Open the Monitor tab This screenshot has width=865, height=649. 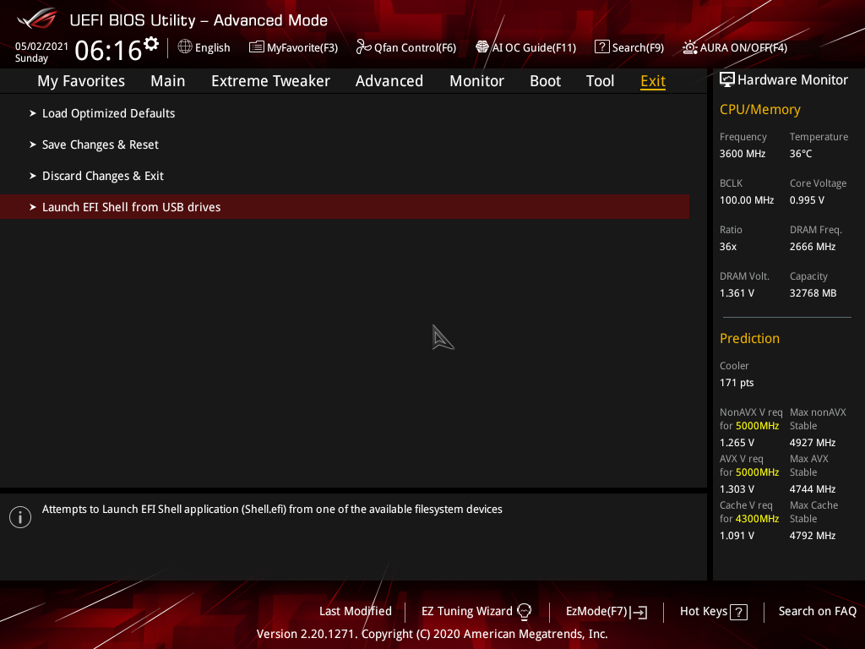pos(476,81)
